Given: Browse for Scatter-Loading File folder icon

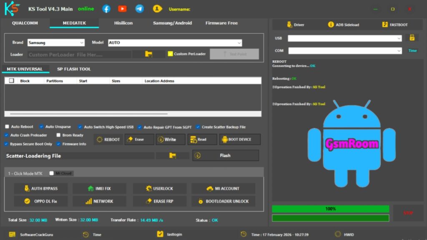Looking at the screenshot, I should (172, 155).
